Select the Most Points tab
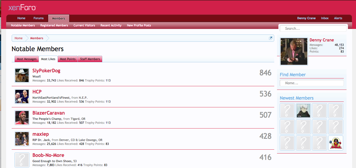 68,59
